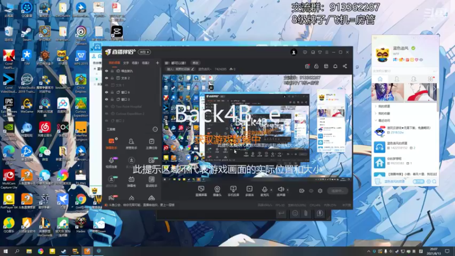Open File Explorer from taskbar
455x256 pixels.
click(x=29, y=251)
